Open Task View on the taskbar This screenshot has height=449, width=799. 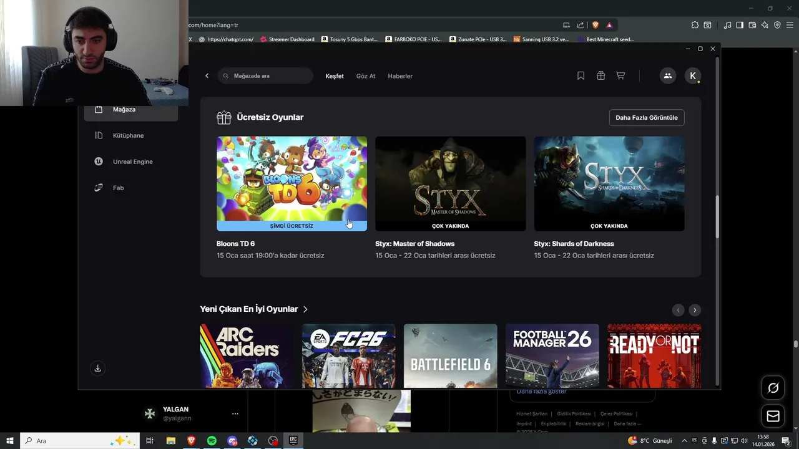pyautogui.click(x=150, y=441)
